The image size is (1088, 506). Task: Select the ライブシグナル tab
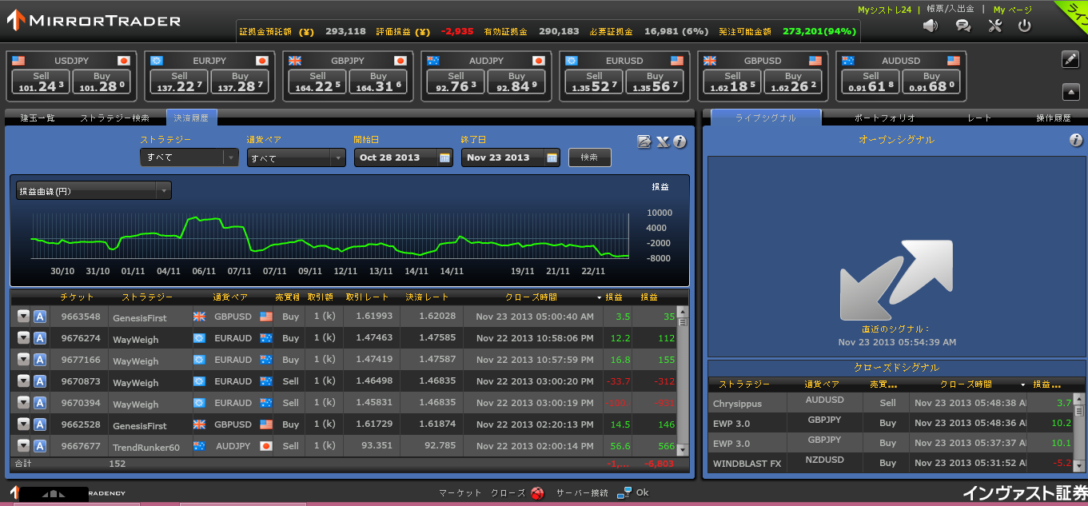pos(765,118)
